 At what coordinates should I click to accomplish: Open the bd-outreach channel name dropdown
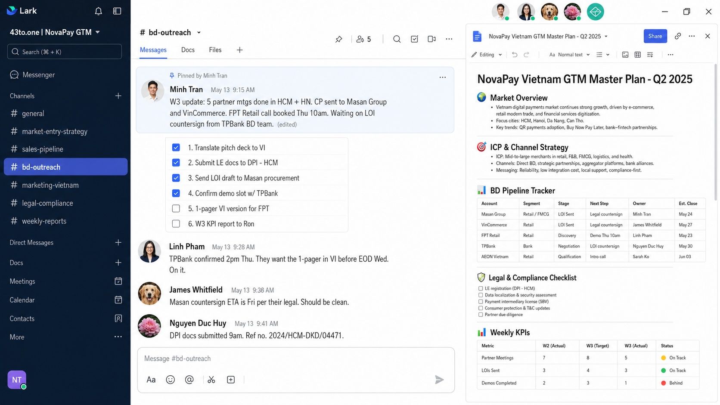199,33
